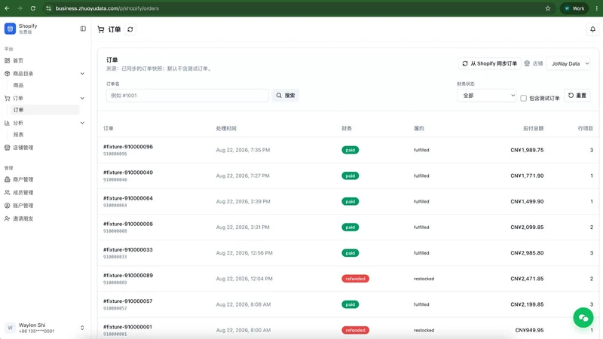Click 从 Shopify 同步订单 button

point(489,63)
